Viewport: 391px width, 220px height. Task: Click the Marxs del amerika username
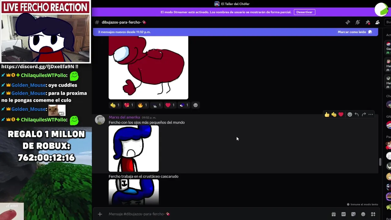point(124,117)
